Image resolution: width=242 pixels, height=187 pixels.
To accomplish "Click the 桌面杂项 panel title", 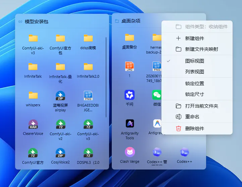I will point(131,21).
